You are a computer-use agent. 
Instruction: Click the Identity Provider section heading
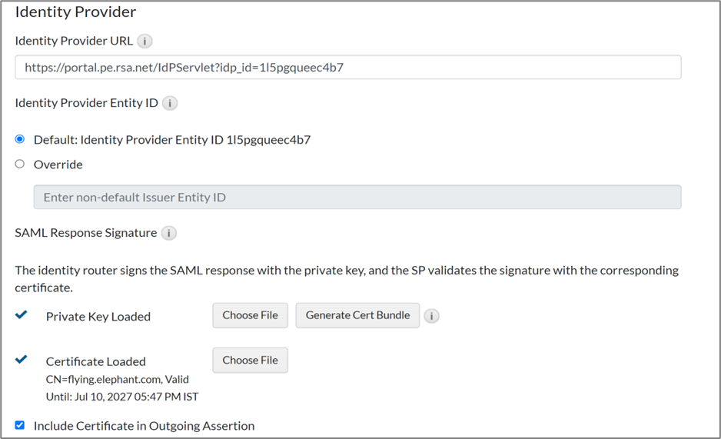75,12
